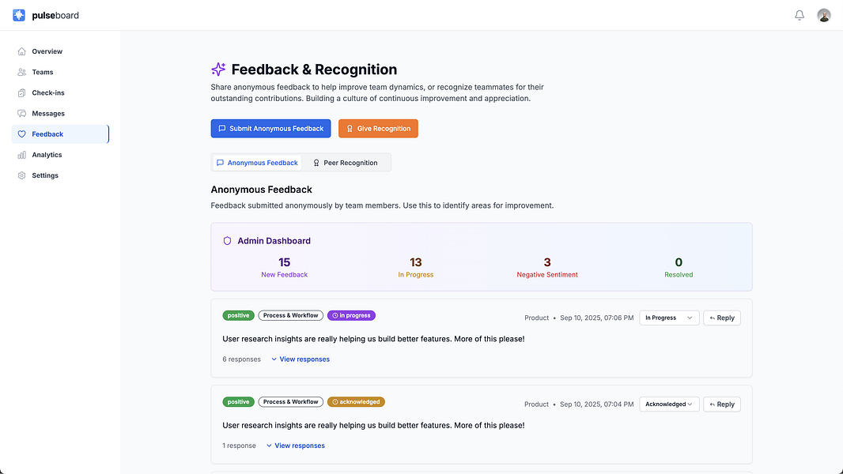The height and width of the screenshot is (474, 843).
Task: Click the Give Recognition button
Action: click(378, 129)
